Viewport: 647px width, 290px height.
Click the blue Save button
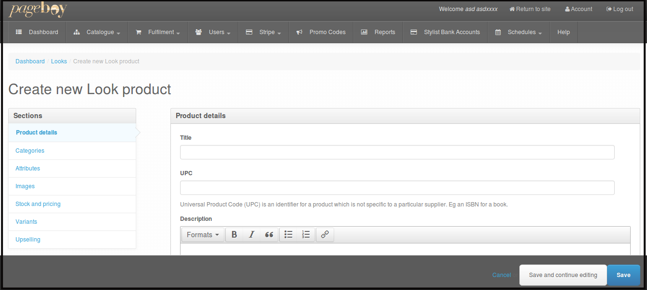coord(623,275)
